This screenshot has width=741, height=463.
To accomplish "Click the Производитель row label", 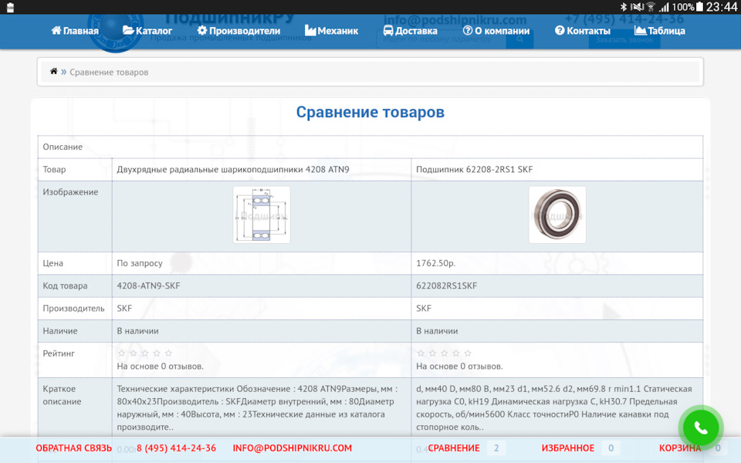I will (x=73, y=309).
